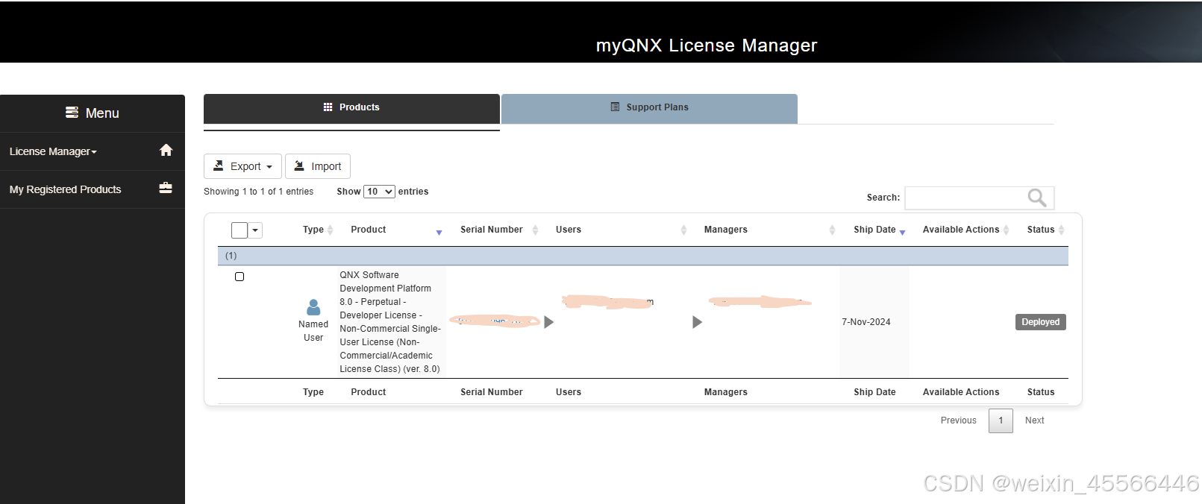Go to the Next page
This screenshot has width=1202, height=504.
point(1034,420)
